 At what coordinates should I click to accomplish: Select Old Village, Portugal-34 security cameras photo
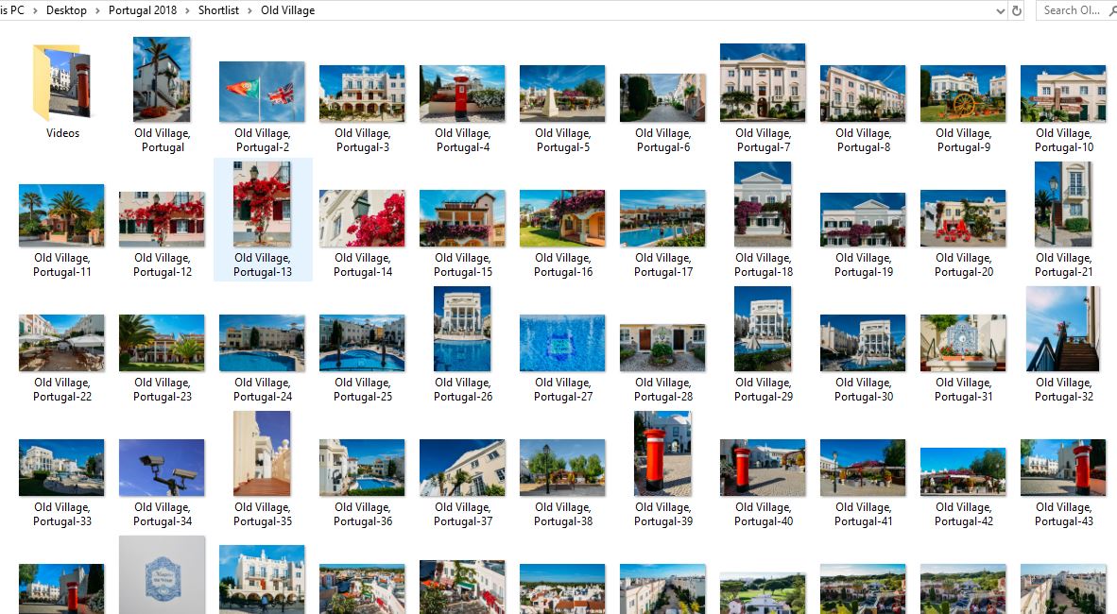162,468
